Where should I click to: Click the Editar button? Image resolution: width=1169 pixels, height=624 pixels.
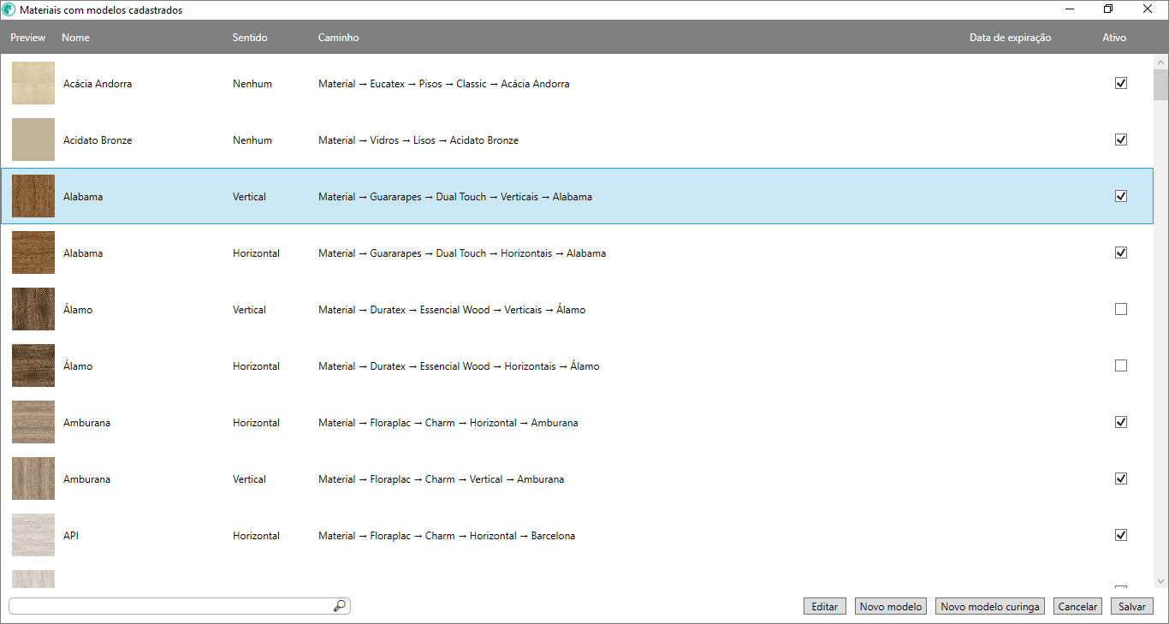(825, 606)
